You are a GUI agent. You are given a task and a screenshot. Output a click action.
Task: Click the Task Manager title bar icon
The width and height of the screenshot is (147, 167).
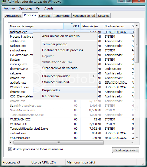tap(4, 1)
